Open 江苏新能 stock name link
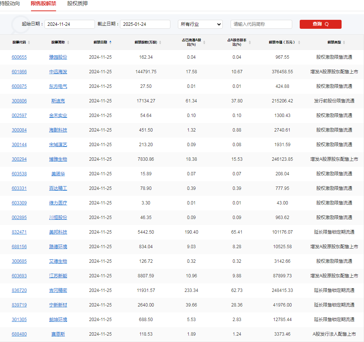The height and width of the screenshot is (342, 364). click(x=58, y=276)
